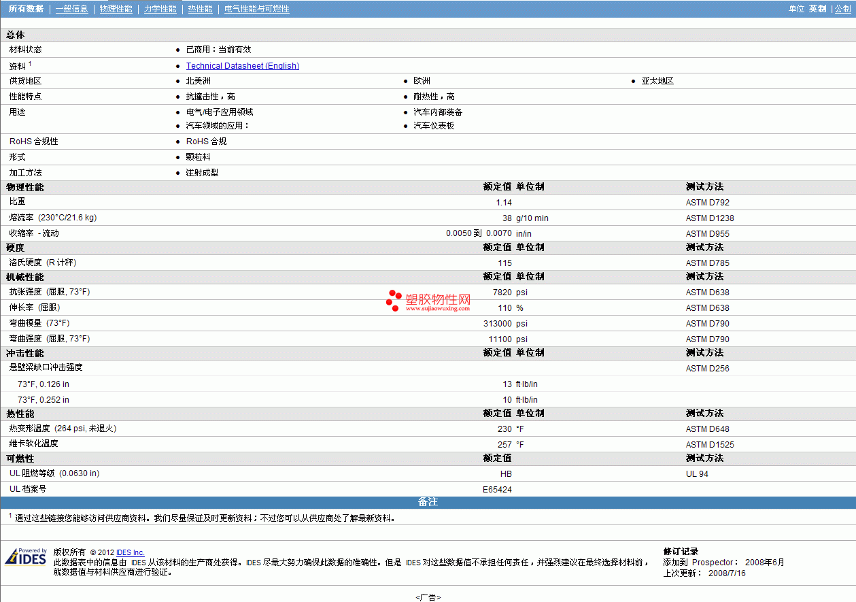Click the UL file number E65424
The width and height of the screenshot is (856, 602).
click(497, 489)
